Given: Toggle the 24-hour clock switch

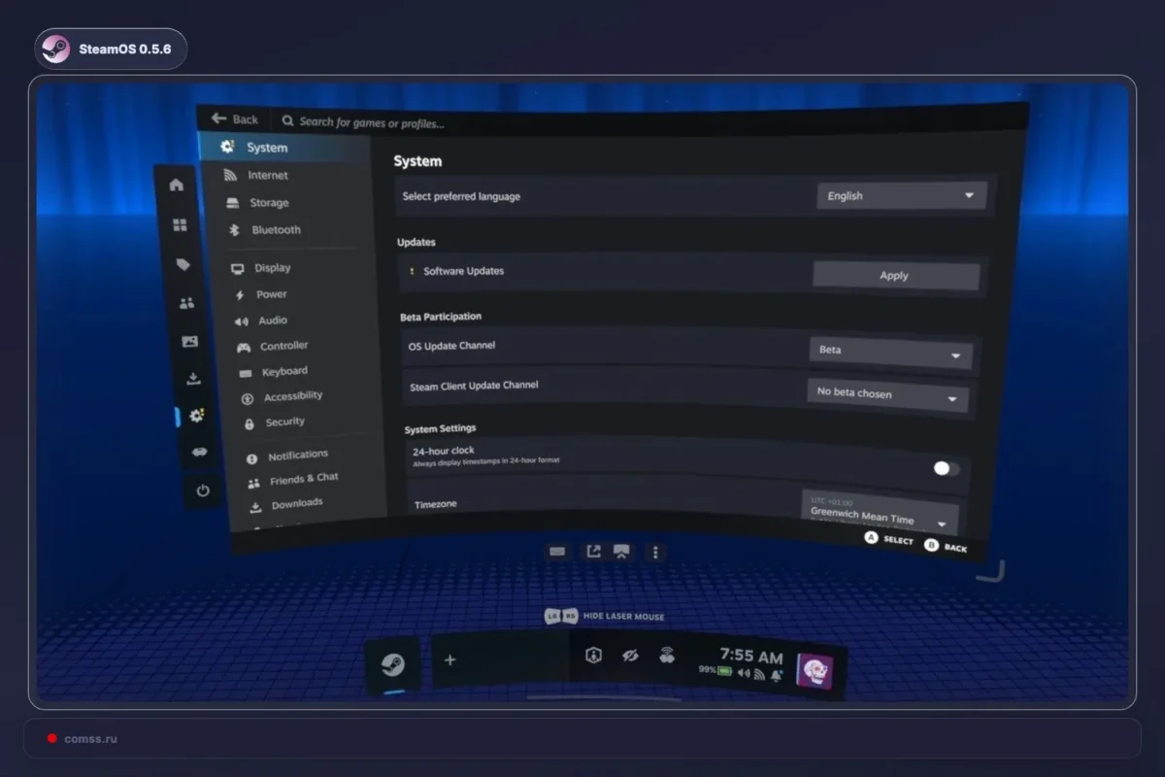Looking at the screenshot, I should point(946,468).
